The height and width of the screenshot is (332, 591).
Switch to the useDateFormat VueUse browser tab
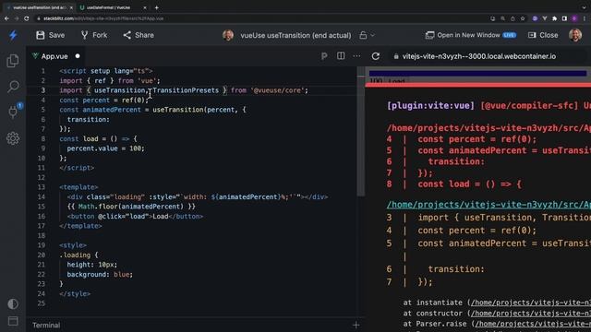(x=109, y=7)
